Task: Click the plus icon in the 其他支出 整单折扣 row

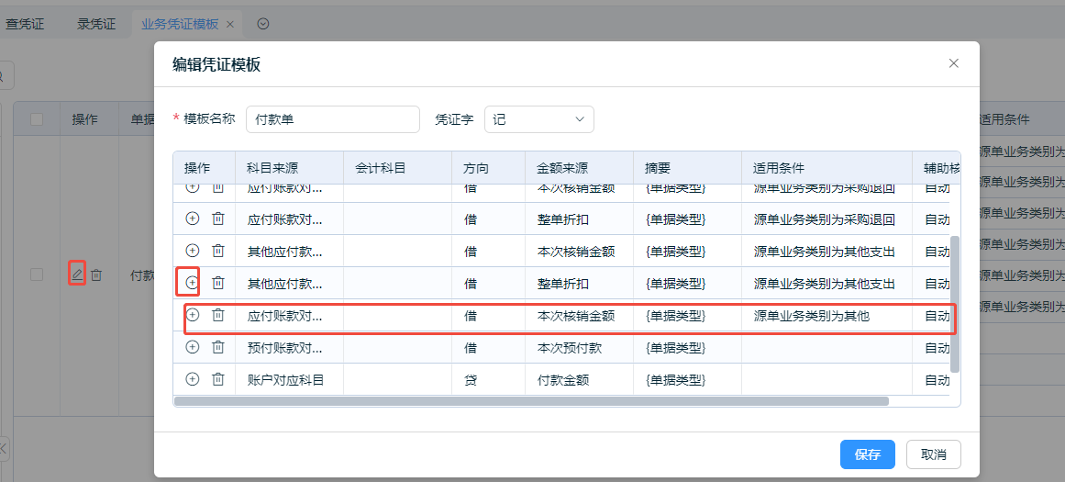Action: (192, 283)
